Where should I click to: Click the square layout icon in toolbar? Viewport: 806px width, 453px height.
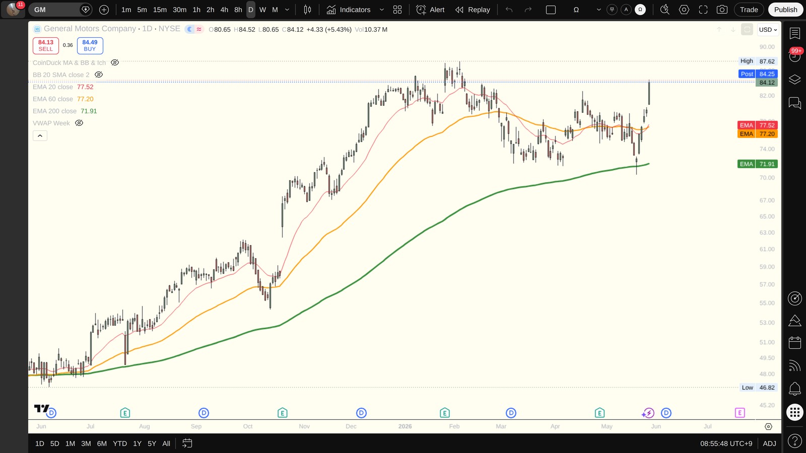[551, 10]
